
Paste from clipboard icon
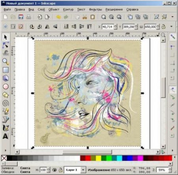pyautogui.click(x=93, y=17)
